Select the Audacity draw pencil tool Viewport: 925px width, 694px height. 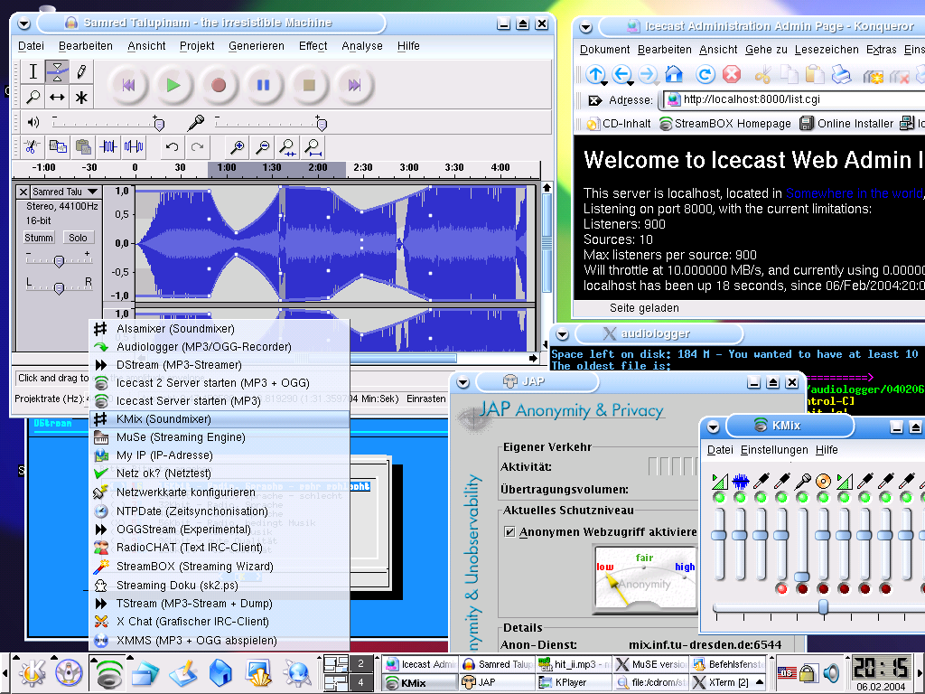(x=81, y=72)
